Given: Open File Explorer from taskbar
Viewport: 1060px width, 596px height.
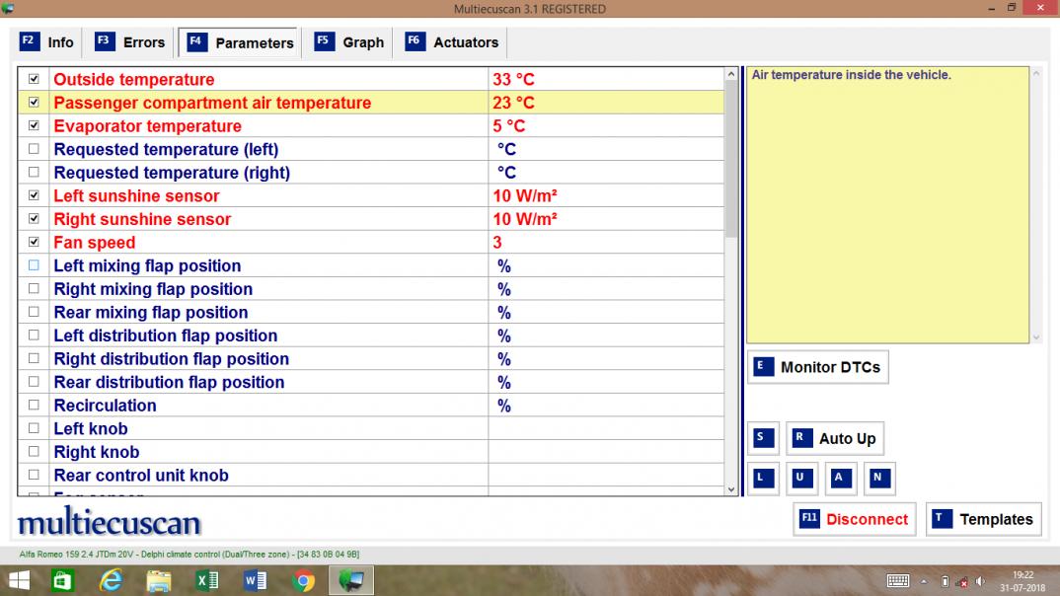Looking at the screenshot, I should coord(159,580).
